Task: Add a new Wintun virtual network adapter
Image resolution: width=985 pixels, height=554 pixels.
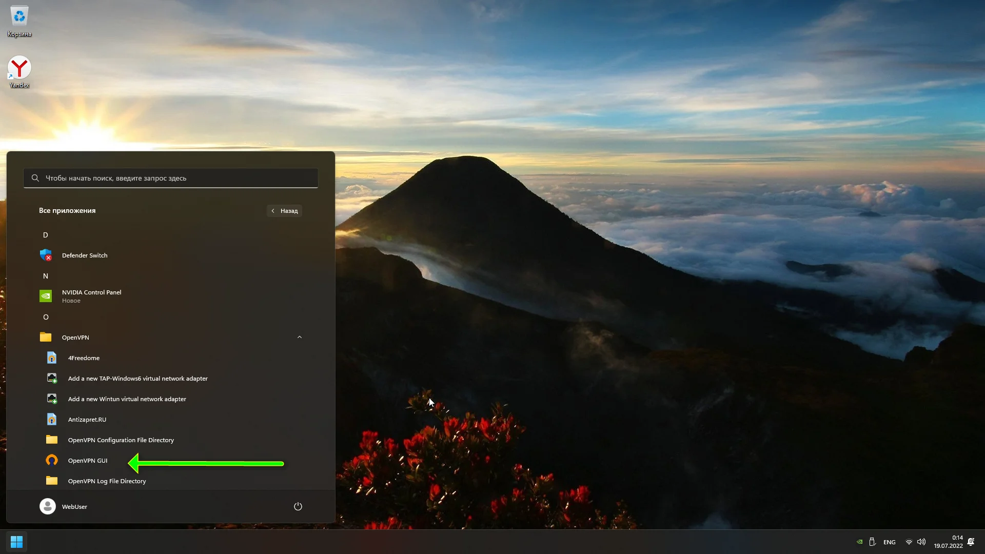Action: click(127, 399)
